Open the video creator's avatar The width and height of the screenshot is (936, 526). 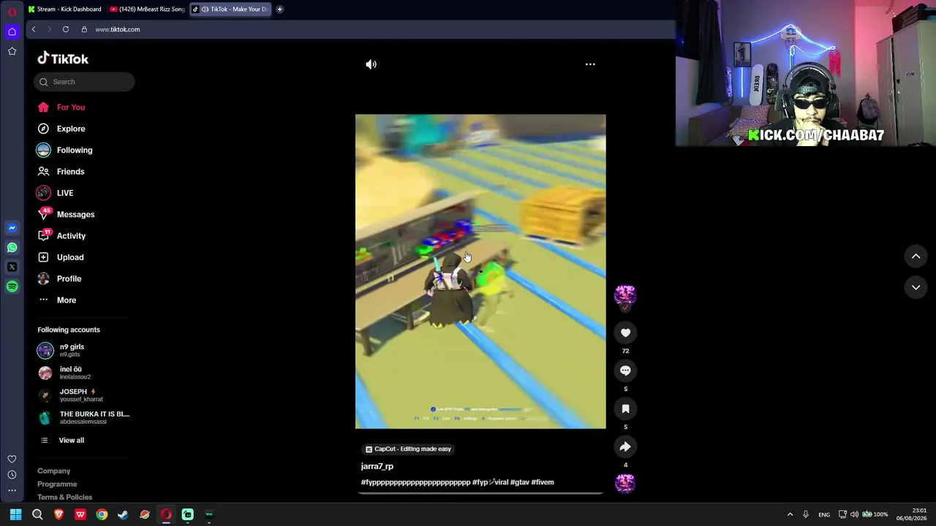pos(625,295)
